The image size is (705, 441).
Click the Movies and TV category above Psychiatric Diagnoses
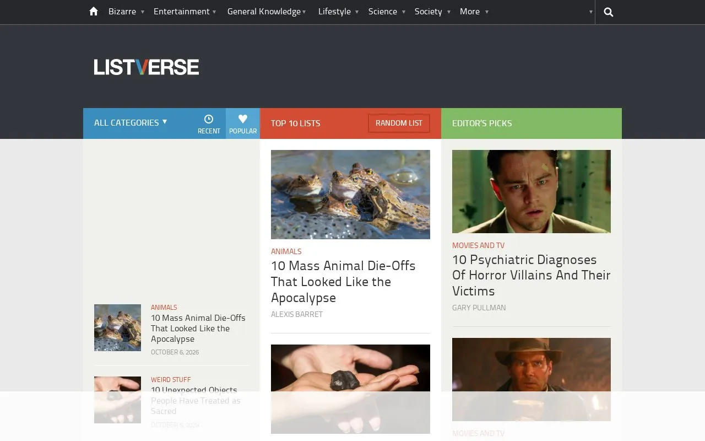click(x=478, y=245)
